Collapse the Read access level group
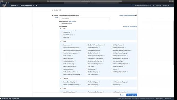The image size is (177, 100). (x=60, y=41)
